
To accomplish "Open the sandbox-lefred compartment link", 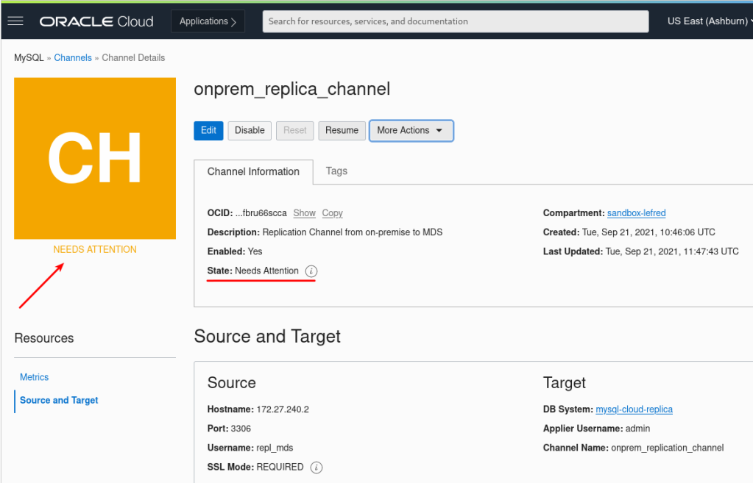I will coord(636,213).
